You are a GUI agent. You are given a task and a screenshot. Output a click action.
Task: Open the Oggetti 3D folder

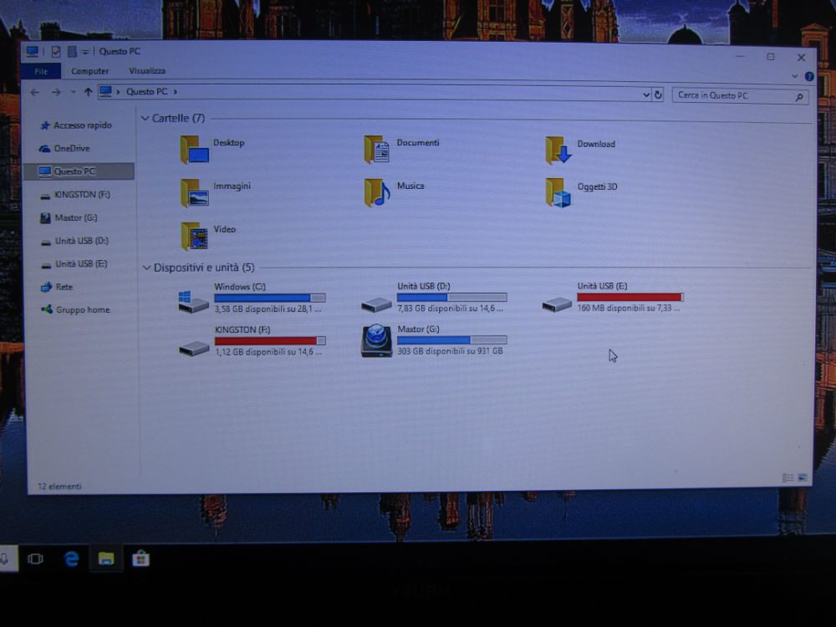558,192
